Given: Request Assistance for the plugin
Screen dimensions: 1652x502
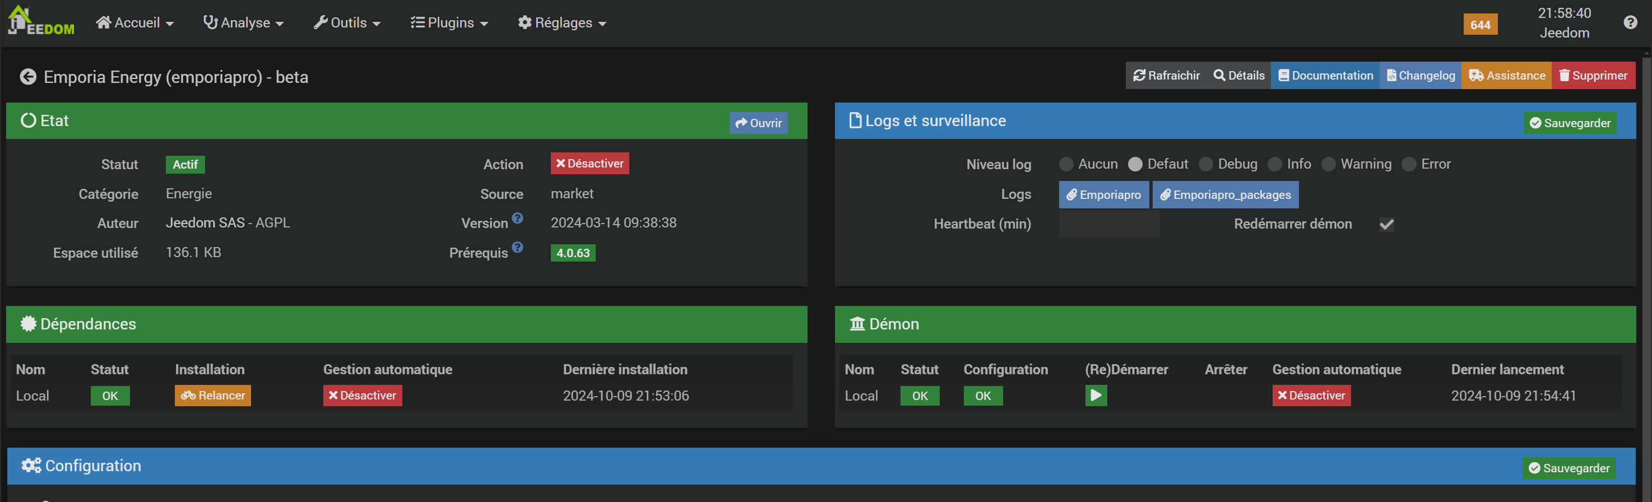Looking at the screenshot, I should click(x=1507, y=76).
